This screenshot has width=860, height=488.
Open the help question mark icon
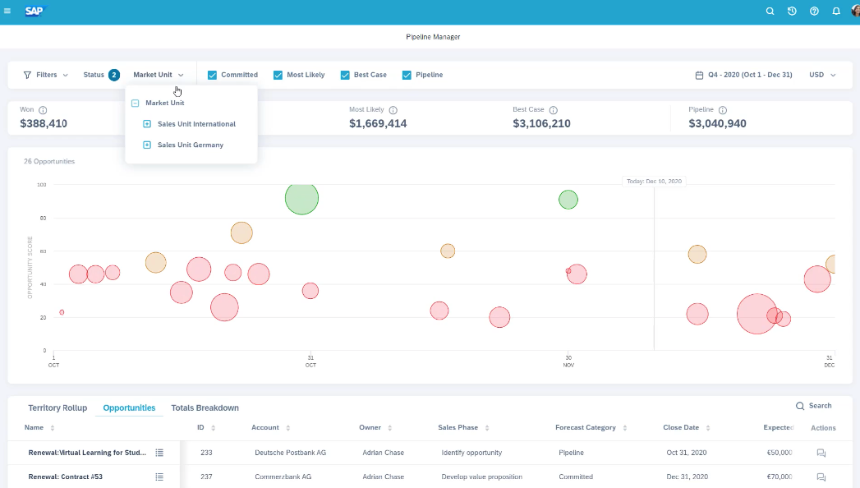(814, 11)
